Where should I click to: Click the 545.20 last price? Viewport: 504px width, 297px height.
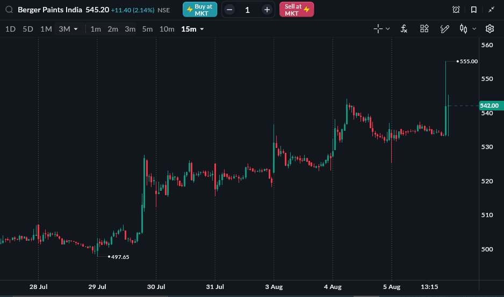(x=97, y=10)
